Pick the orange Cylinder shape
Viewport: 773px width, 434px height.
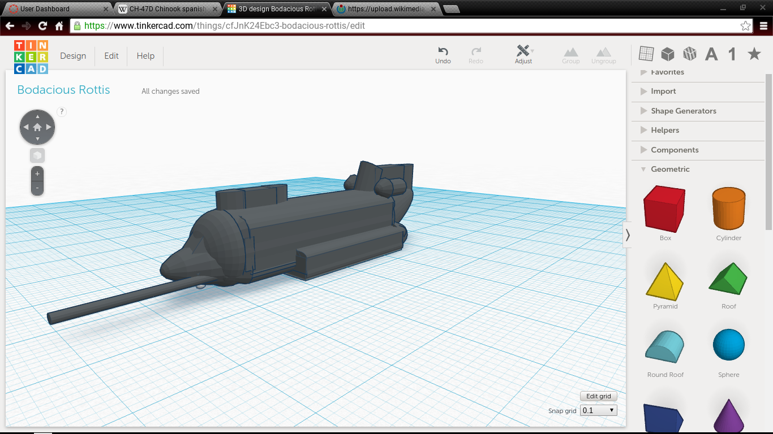coord(728,210)
